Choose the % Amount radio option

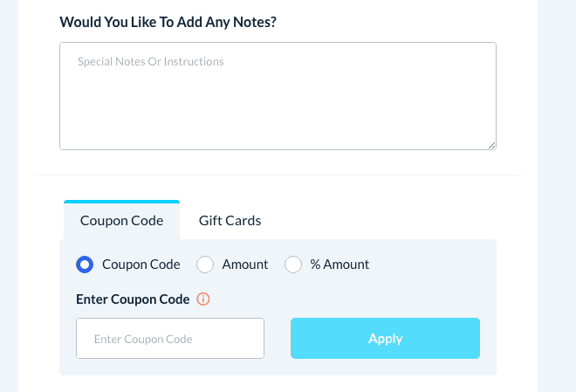coord(293,265)
